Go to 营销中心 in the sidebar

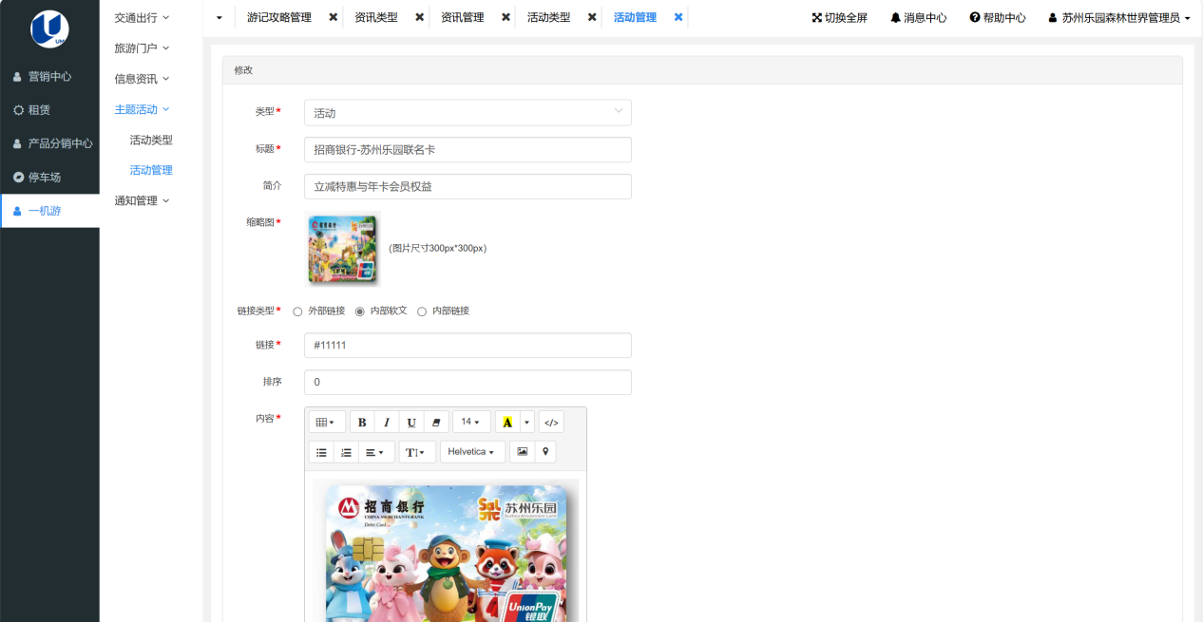point(49,76)
